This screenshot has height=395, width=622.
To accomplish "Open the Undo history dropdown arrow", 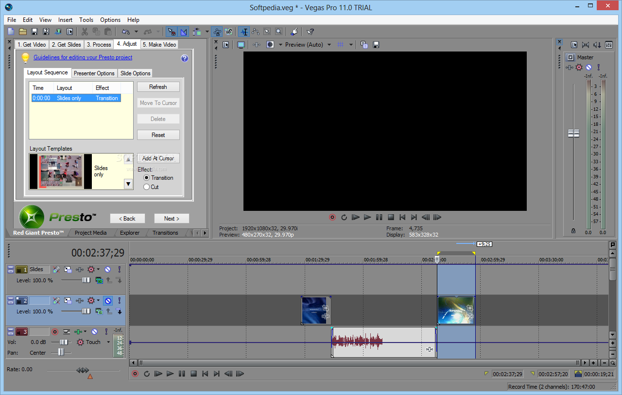I will pyautogui.click(x=136, y=32).
